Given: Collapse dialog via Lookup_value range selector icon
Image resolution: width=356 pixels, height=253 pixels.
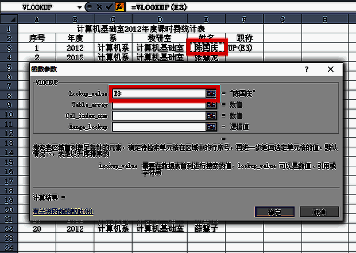Looking at the screenshot, I should coord(211,94).
